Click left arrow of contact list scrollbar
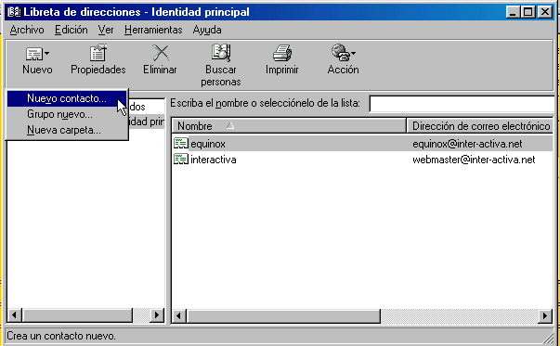Screen dimensions: 560x346 [x=179, y=315]
